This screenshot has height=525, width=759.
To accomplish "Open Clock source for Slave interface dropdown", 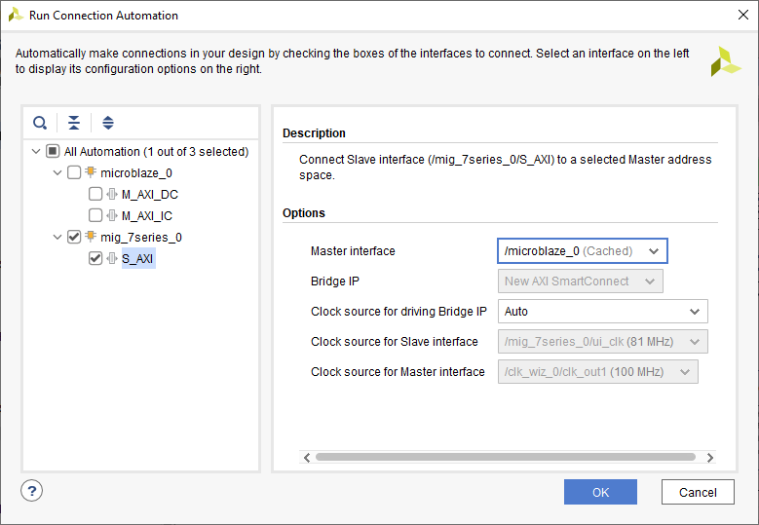I will point(603,342).
